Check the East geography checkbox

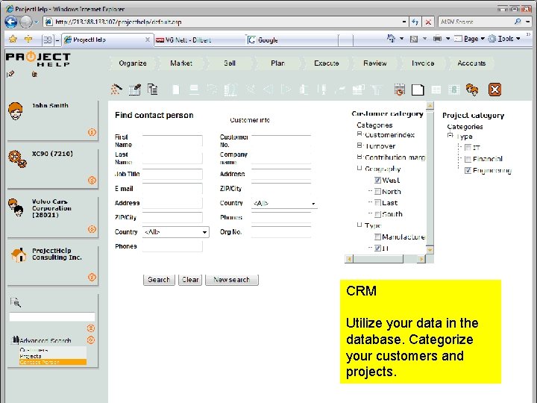coord(377,202)
